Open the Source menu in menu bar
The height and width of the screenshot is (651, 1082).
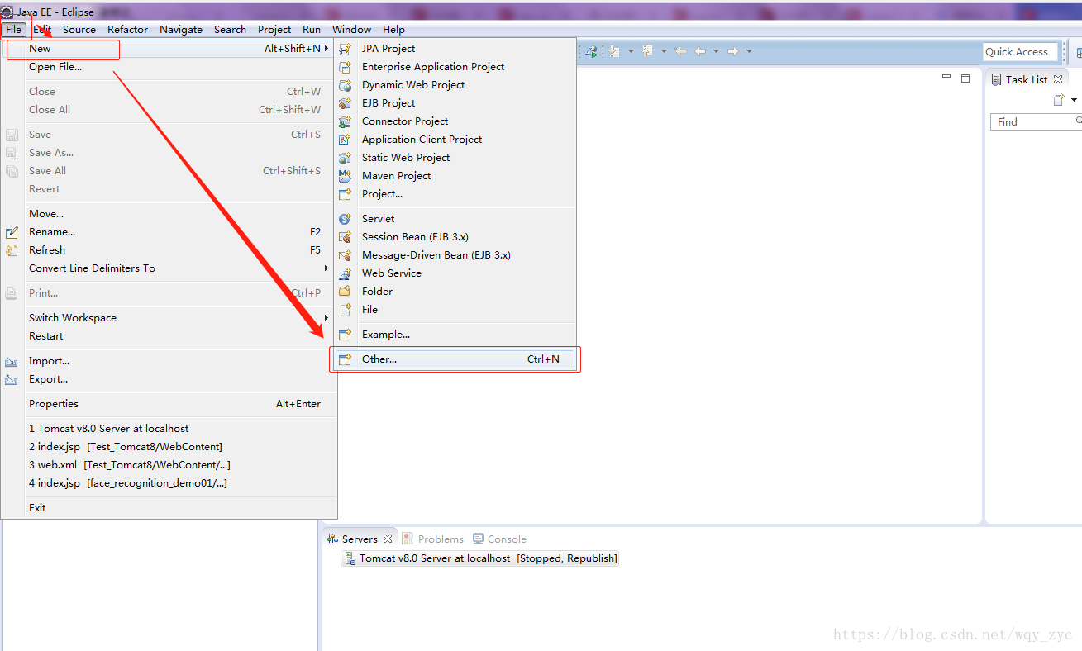79,30
